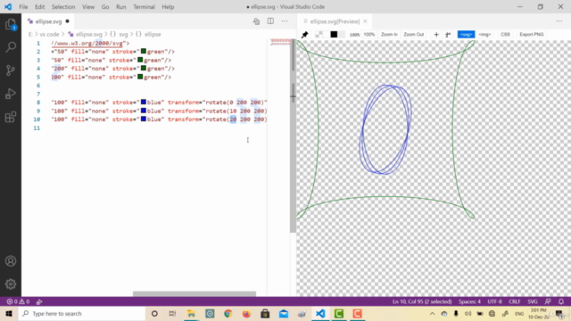Open the Explorer view in activity bar

[x=11, y=24]
